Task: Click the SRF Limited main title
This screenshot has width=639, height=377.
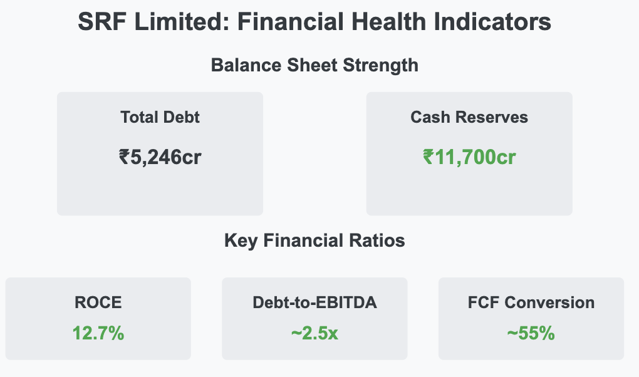Action: pos(314,21)
